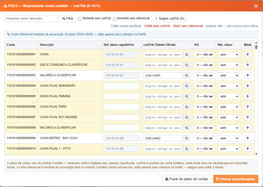The height and width of the screenshot is (187, 263).
Task: Click account number 110101000000000005
Action: coord(21,96)
